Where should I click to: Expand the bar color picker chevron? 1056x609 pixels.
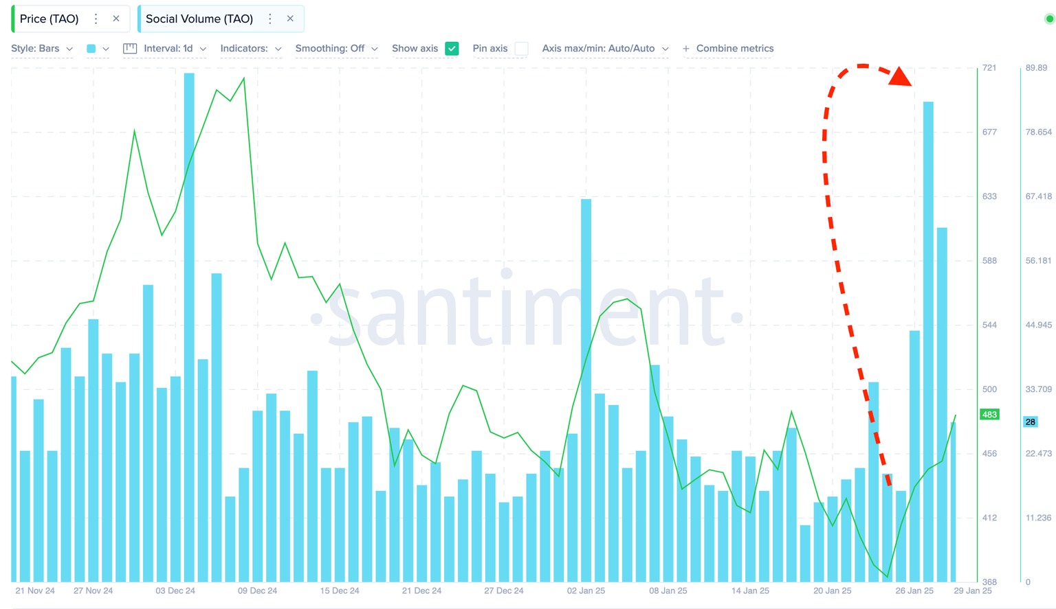pyautogui.click(x=106, y=49)
